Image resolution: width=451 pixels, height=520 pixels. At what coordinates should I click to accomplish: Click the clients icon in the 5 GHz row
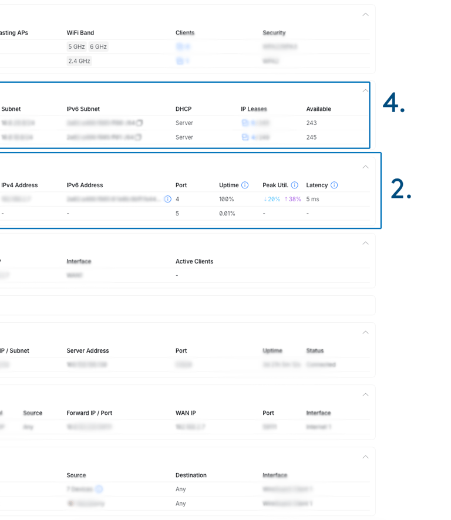pos(180,46)
